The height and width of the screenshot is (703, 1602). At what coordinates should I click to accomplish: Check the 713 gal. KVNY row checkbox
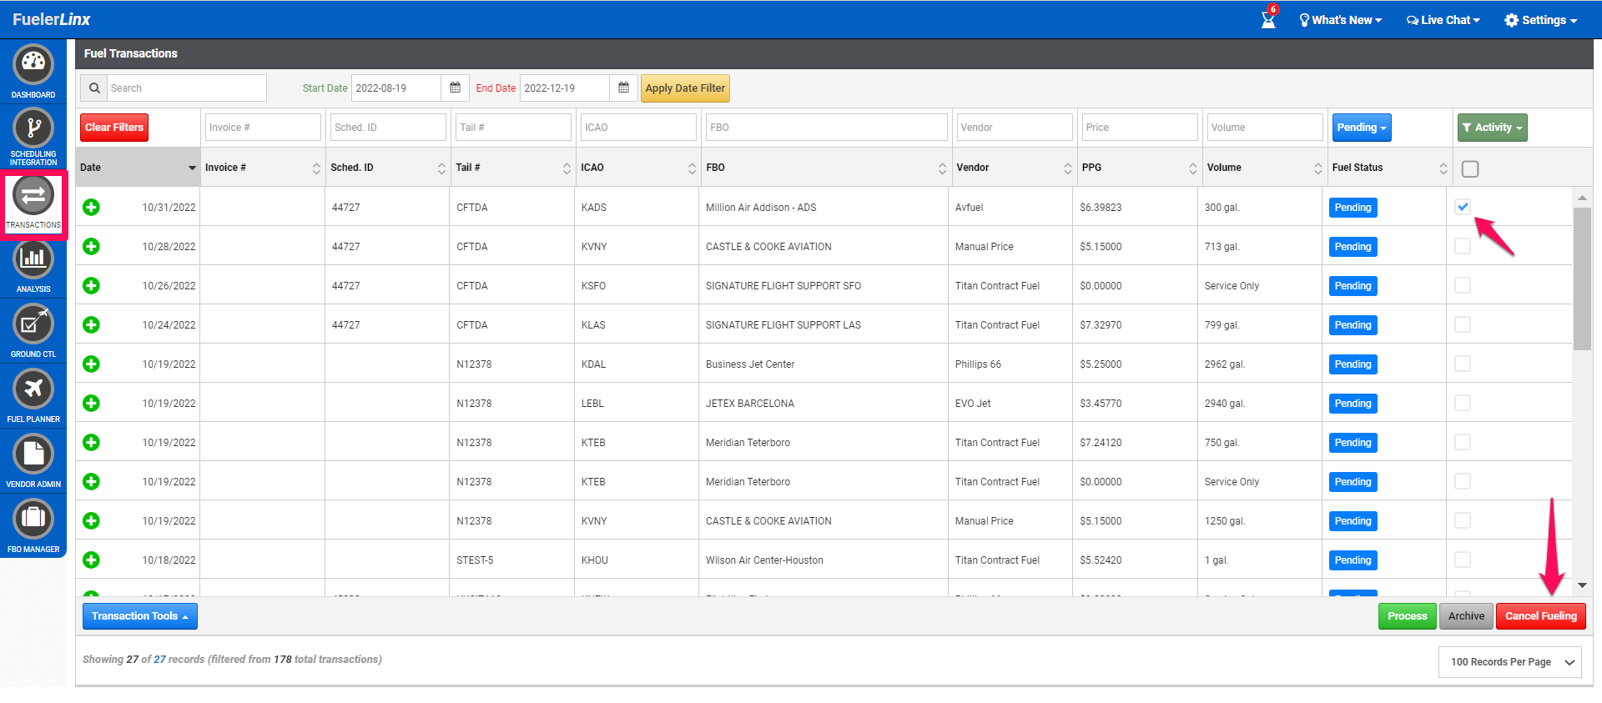(x=1463, y=246)
